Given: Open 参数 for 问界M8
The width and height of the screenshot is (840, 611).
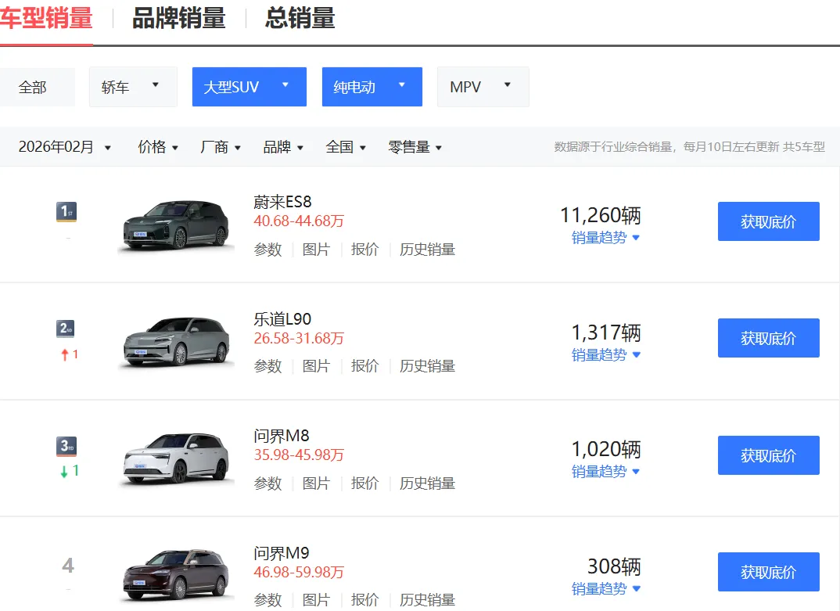Looking at the screenshot, I should (x=267, y=483).
